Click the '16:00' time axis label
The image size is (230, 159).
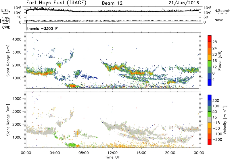[141, 153]
